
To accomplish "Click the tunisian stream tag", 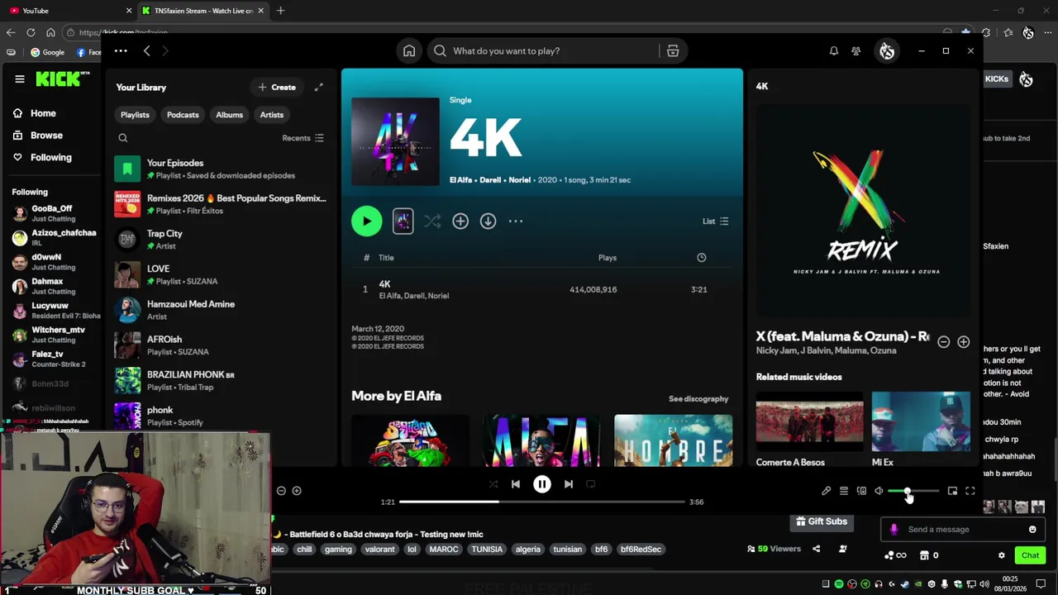I will click(x=567, y=550).
